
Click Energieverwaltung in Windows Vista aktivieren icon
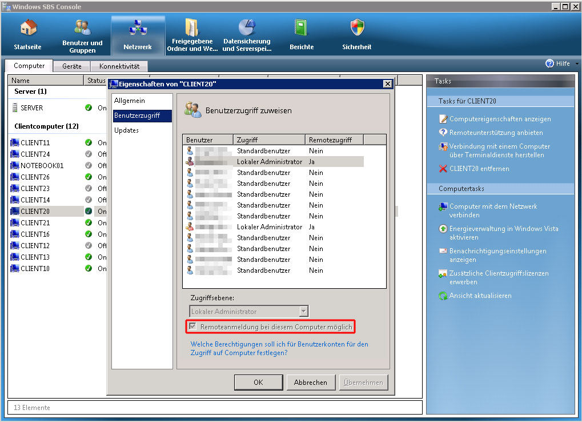click(x=443, y=229)
